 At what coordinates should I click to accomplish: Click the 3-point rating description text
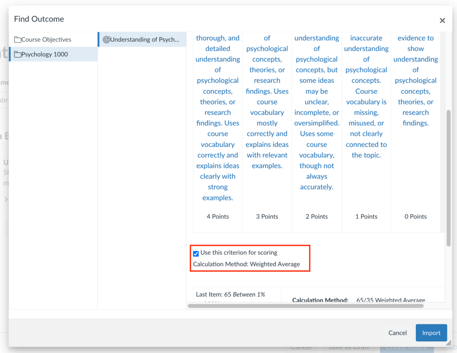[x=267, y=102]
